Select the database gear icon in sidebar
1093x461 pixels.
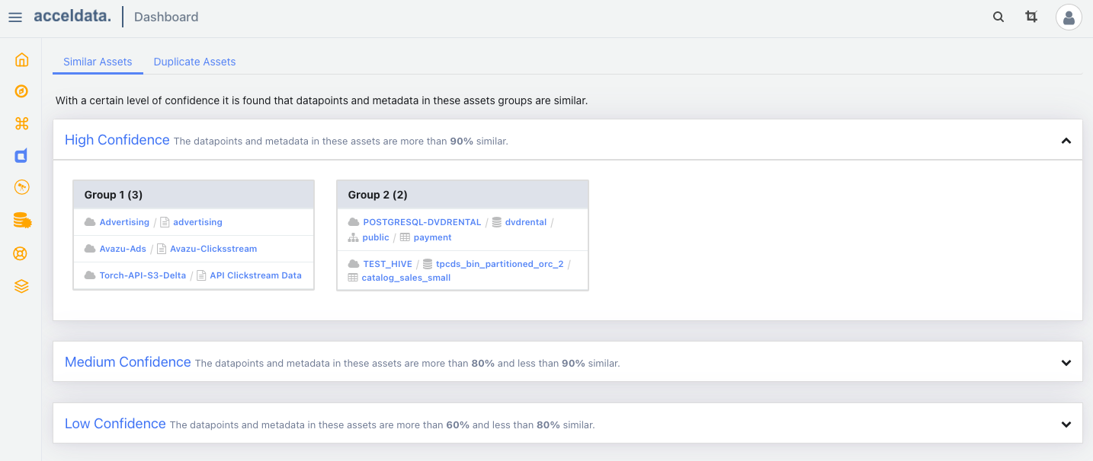[21, 221]
